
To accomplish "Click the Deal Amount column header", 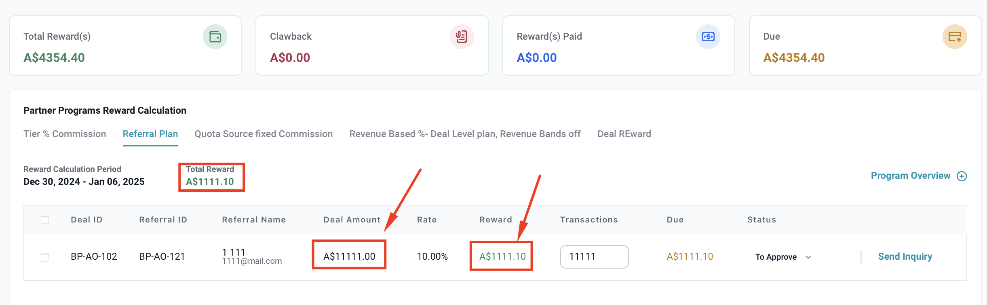I will 352,220.
